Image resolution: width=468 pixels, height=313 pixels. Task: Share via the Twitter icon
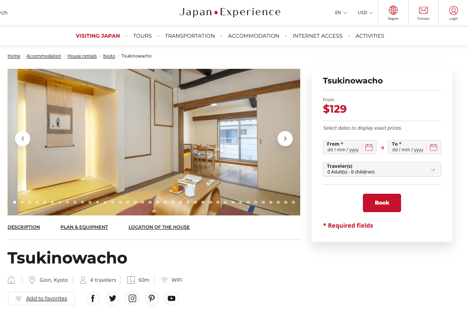(x=113, y=298)
